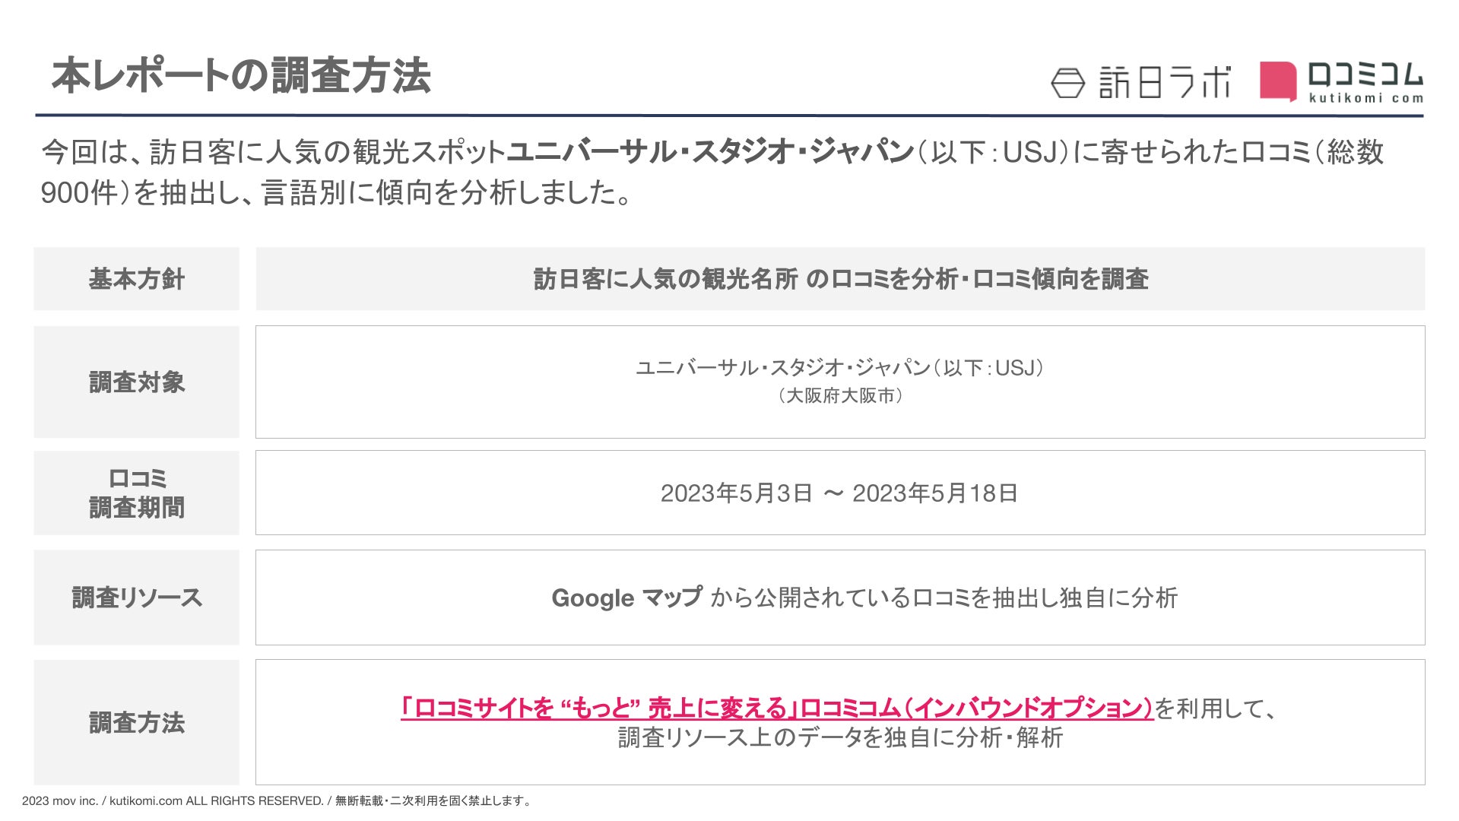Select the 口コミ調査期間 label cell

point(137,493)
